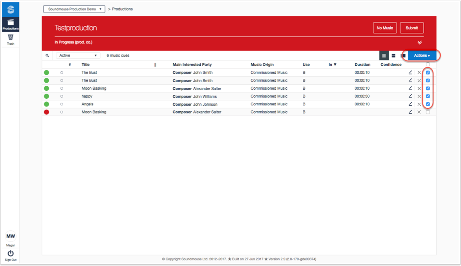Expand production details with double chevron
Viewport: 461px width, 266px height.
click(419, 43)
